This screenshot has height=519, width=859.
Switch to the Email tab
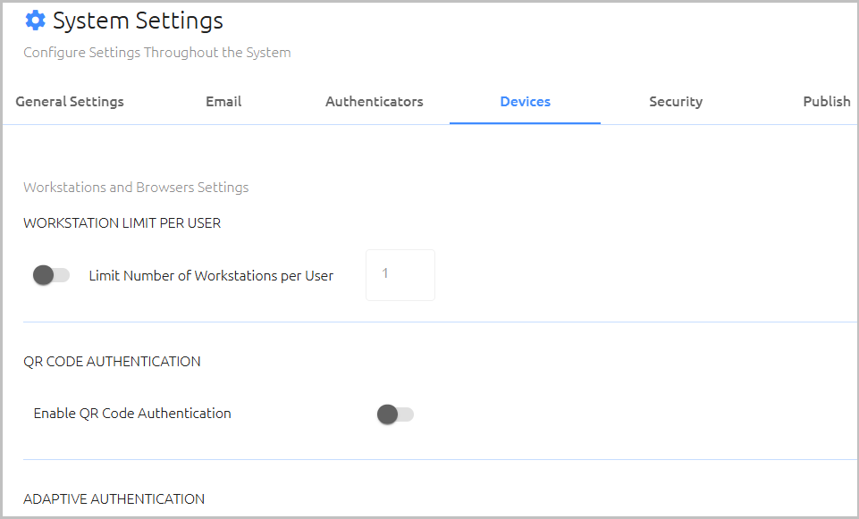coord(223,101)
